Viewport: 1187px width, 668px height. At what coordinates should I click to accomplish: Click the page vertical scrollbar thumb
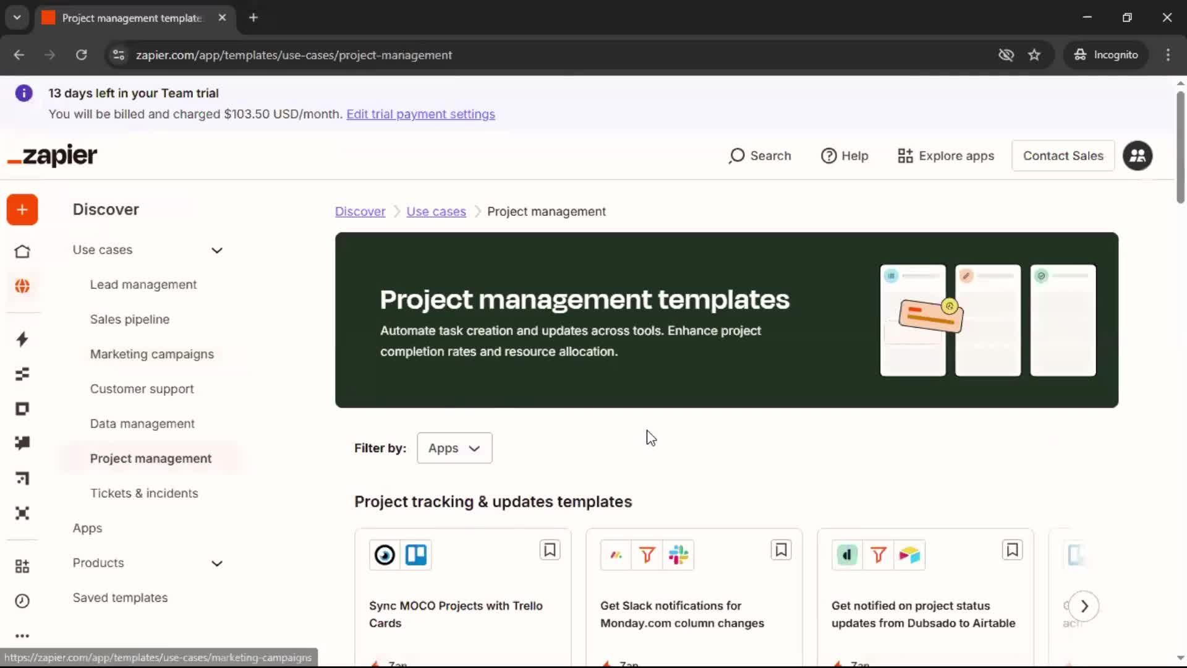point(1180,147)
